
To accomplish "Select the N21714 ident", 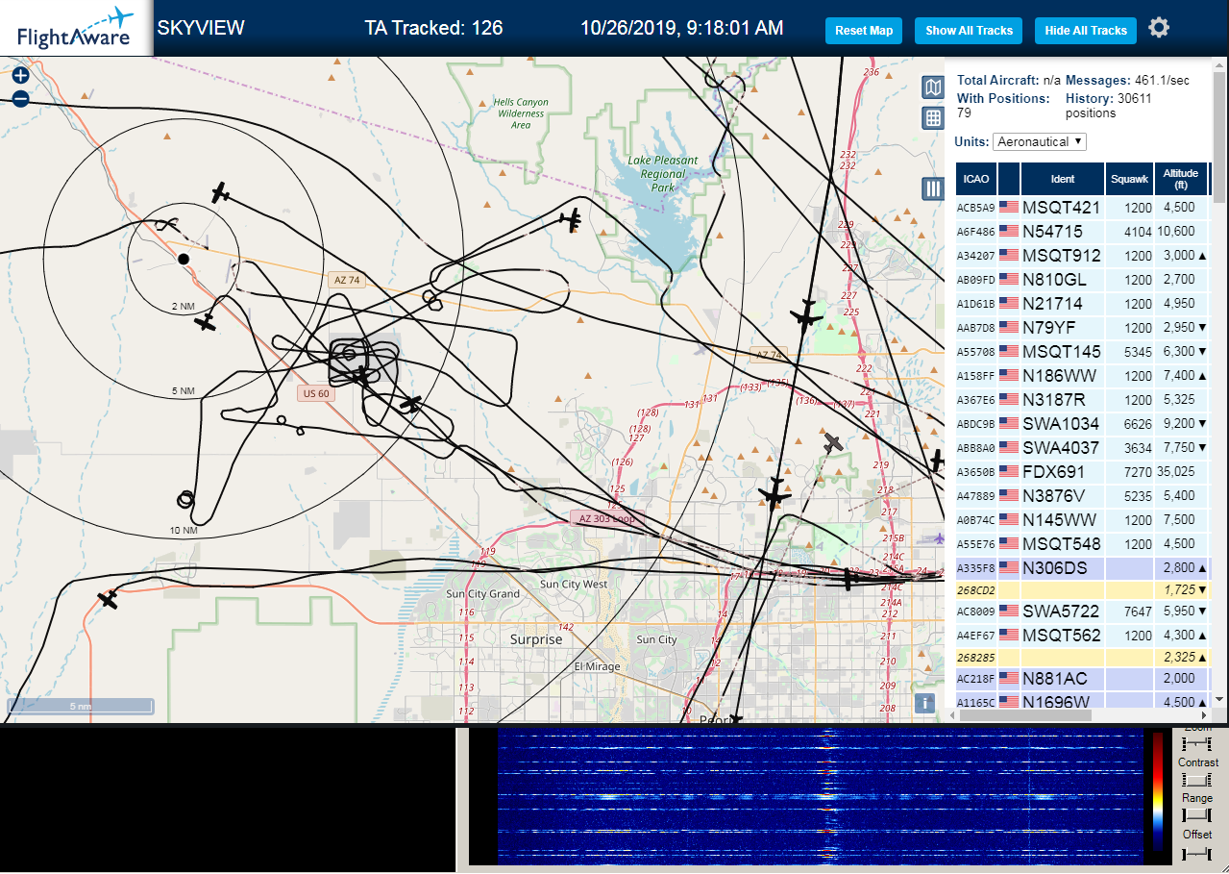I will click(1052, 303).
